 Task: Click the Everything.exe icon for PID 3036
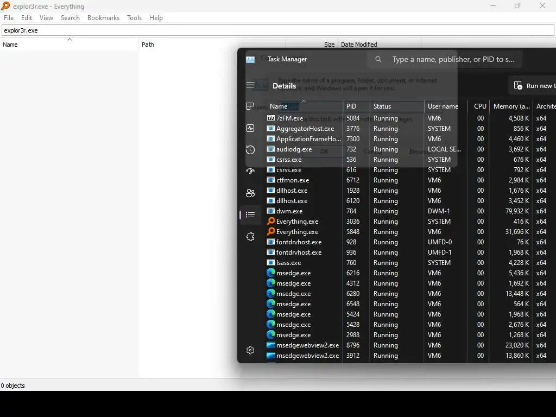tap(271, 221)
